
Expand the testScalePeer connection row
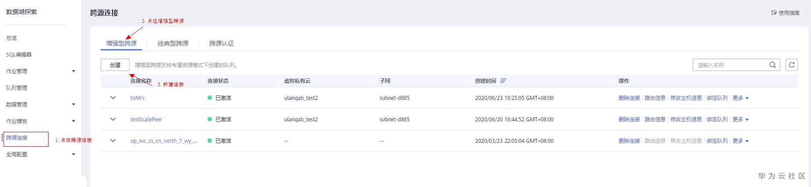pyautogui.click(x=113, y=119)
